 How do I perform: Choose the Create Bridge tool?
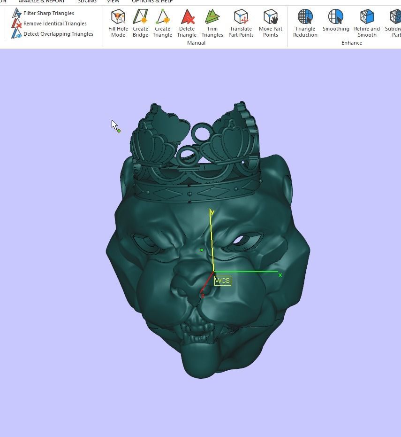pos(140,23)
